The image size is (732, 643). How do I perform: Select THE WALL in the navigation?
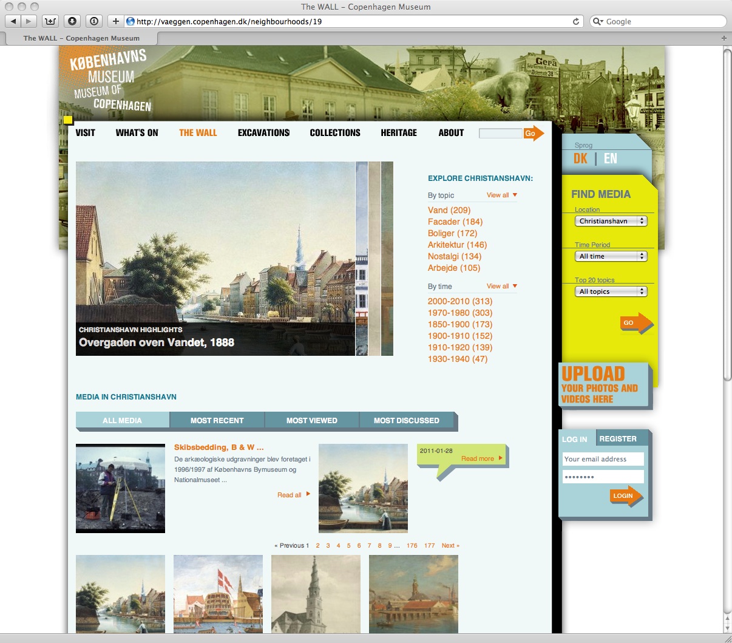pos(198,132)
